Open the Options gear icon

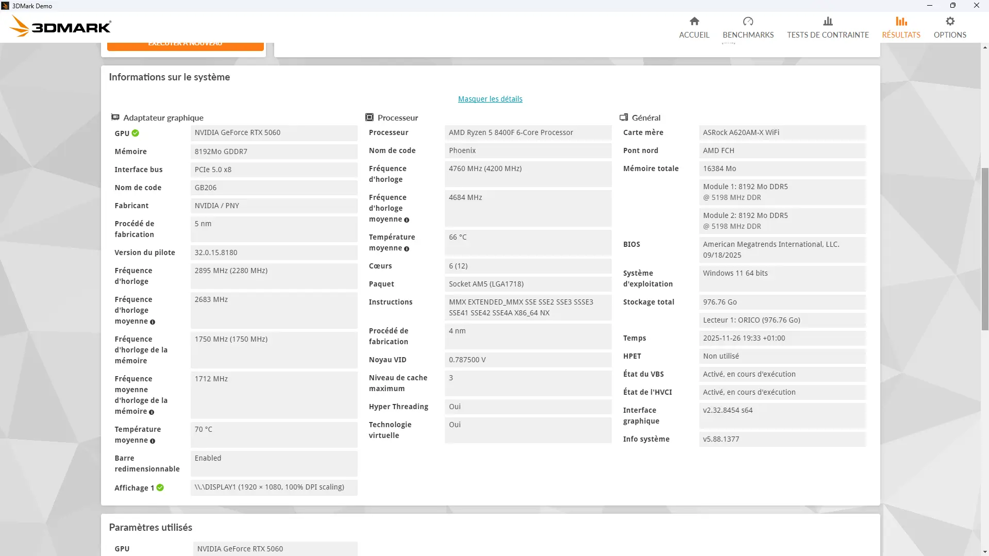pyautogui.click(x=950, y=21)
